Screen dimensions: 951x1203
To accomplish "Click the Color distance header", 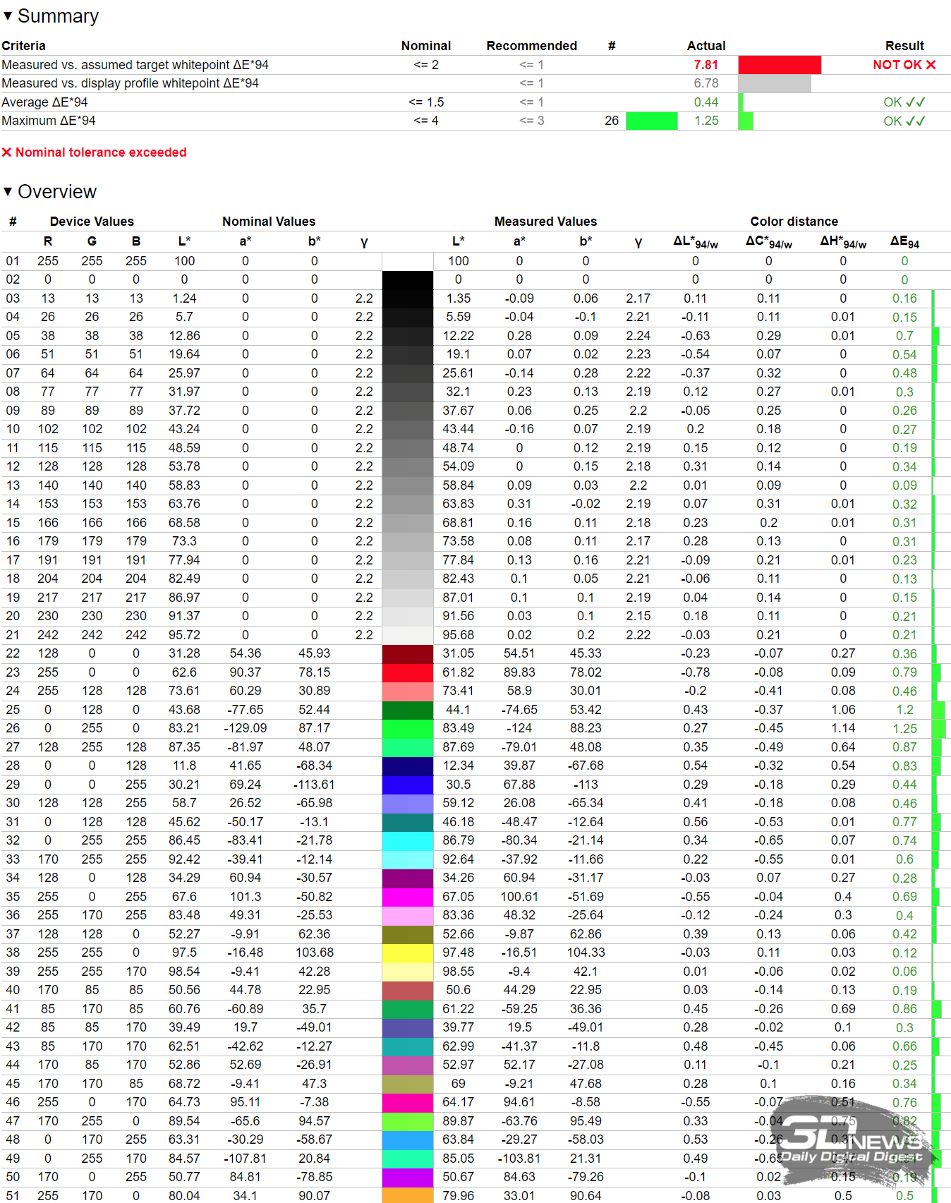I will [x=794, y=222].
